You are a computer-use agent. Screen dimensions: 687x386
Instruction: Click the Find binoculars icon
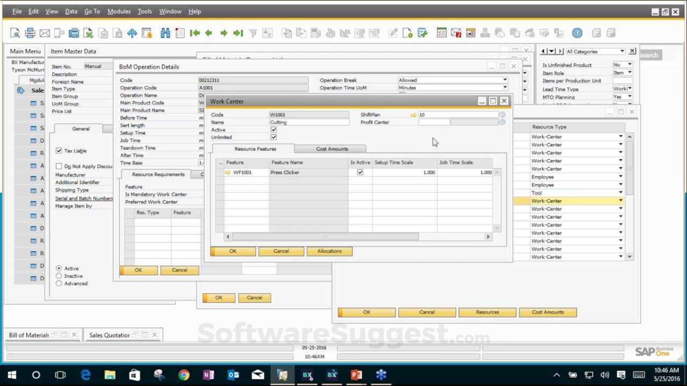coord(165,33)
